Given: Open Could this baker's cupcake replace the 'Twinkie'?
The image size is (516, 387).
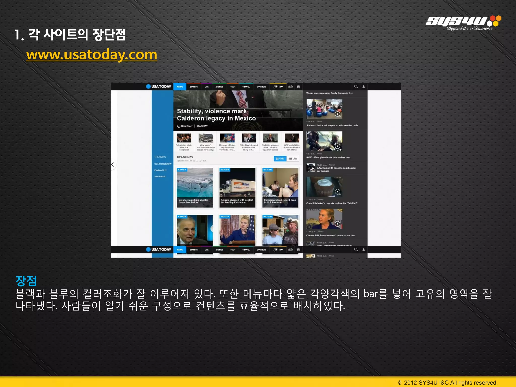Looking at the screenshot, I should tap(332, 203).
